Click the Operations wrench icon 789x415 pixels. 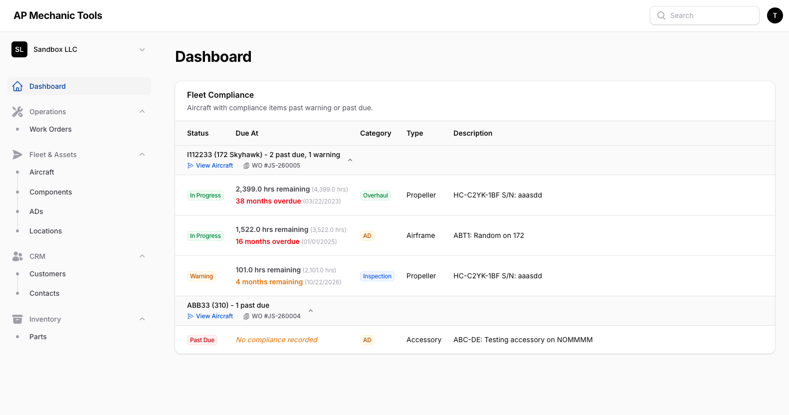pyautogui.click(x=17, y=112)
